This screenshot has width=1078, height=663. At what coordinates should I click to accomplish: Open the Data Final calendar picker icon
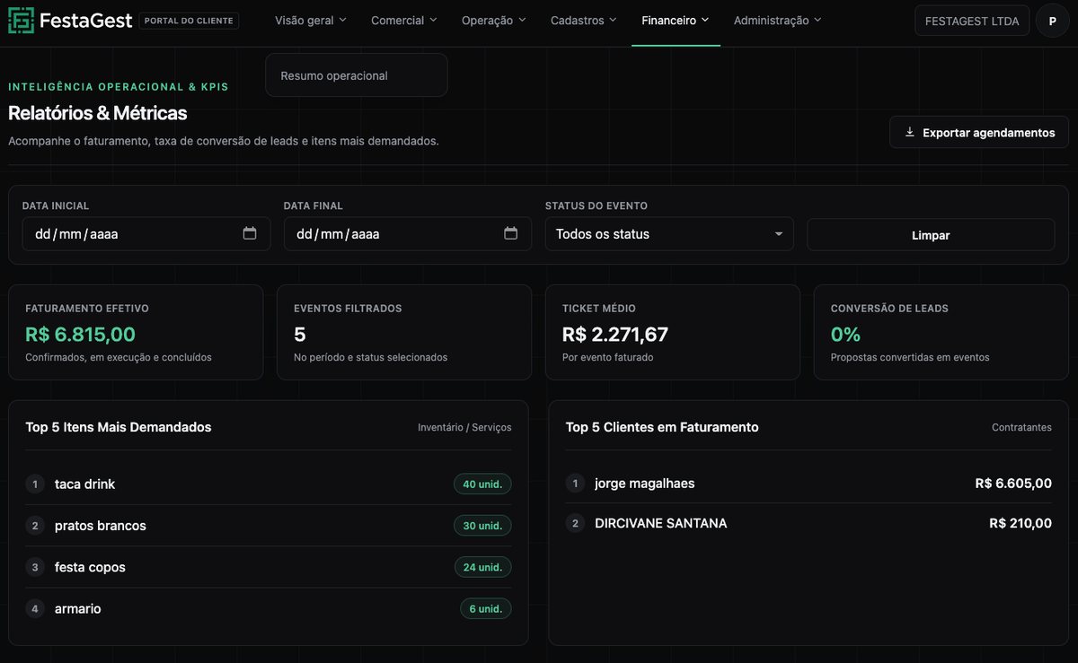(x=511, y=233)
